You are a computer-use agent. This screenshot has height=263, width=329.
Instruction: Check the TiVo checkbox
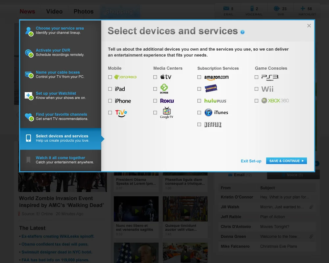[x=110, y=113]
